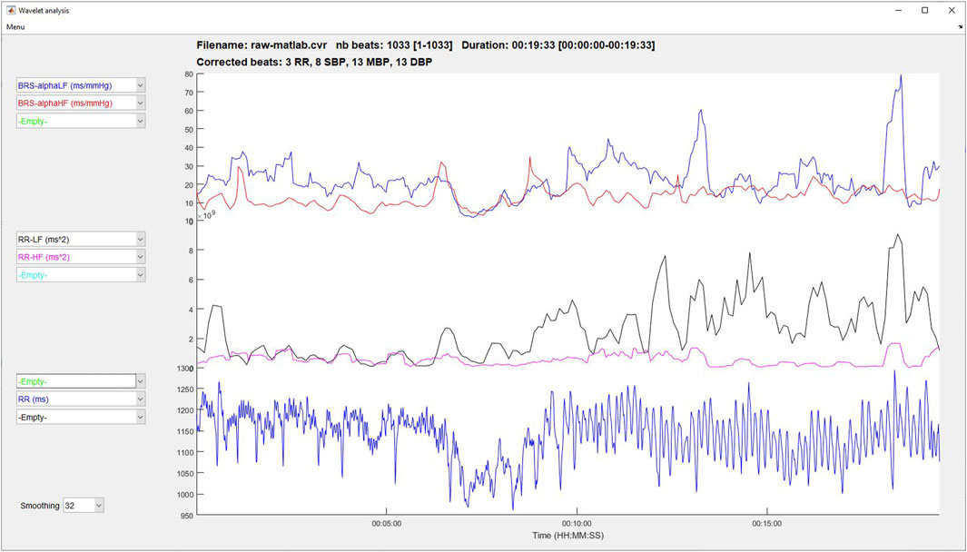Click the '60' y-axis label
This screenshot has height=552, width=967.
pyautogui.click(x=190, y=111)
